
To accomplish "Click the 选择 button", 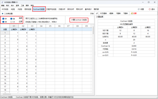I will [x=20, y=18].
